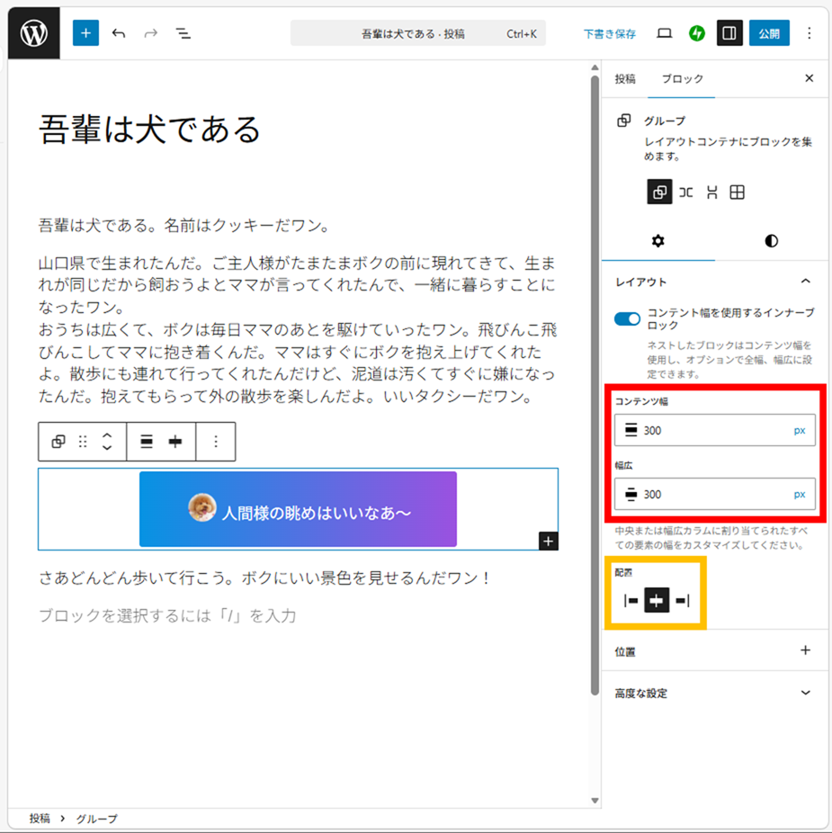832x833 pixels.
Task: Open the document overview list icon
Action: click(183, 33)
